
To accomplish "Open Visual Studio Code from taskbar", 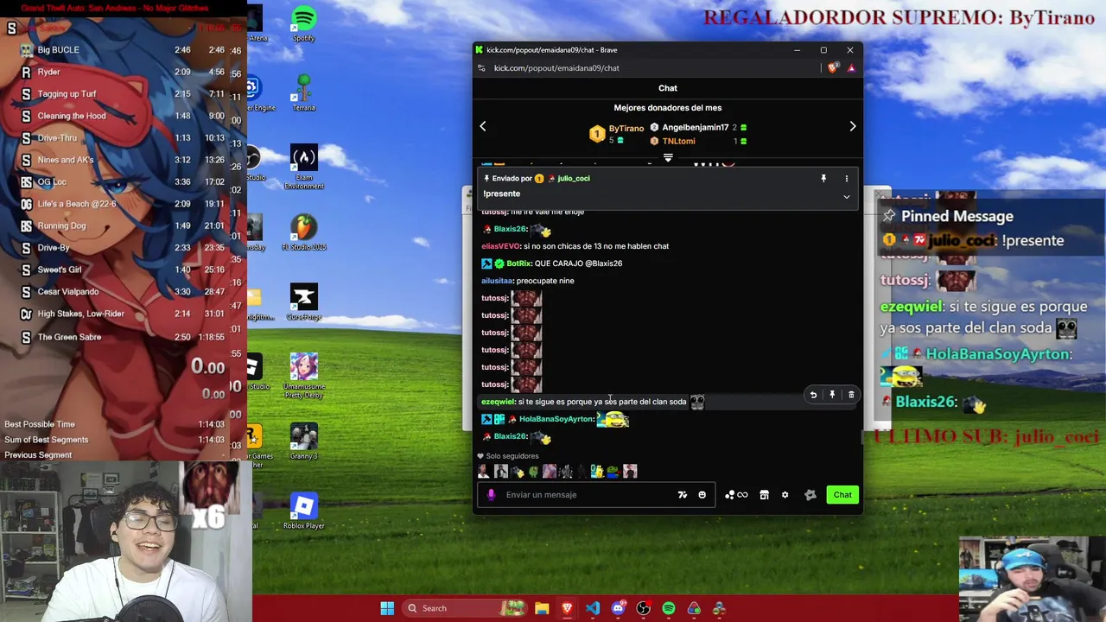I will pos(593,608).
